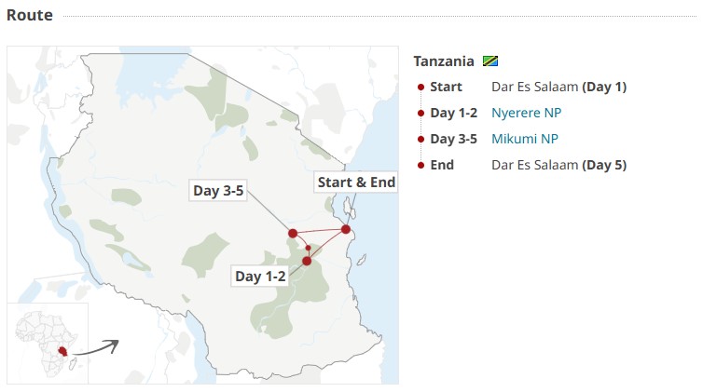The width and height of the screenshot is (703, 392).
Task: Click the red bullet beside Nyerere NP row
Action: click(421, 113)
